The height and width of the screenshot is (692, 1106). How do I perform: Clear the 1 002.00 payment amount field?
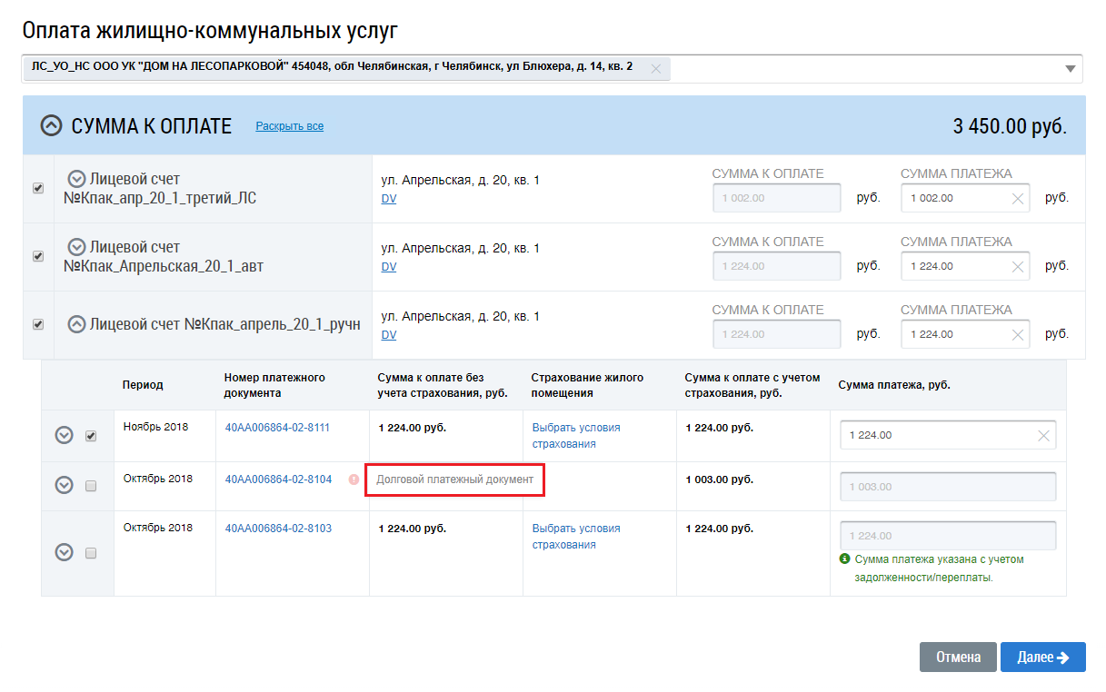1017,199
